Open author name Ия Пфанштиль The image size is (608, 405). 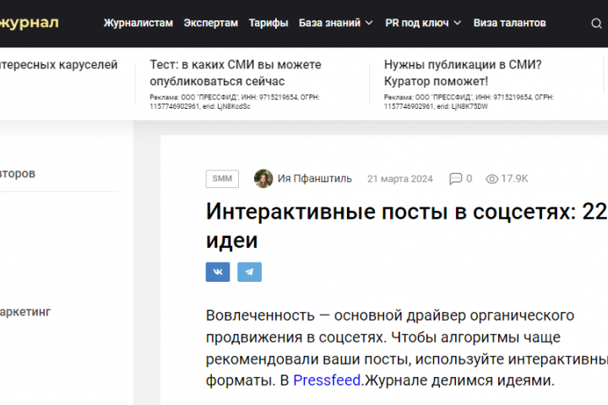click(x=314, y=179)
